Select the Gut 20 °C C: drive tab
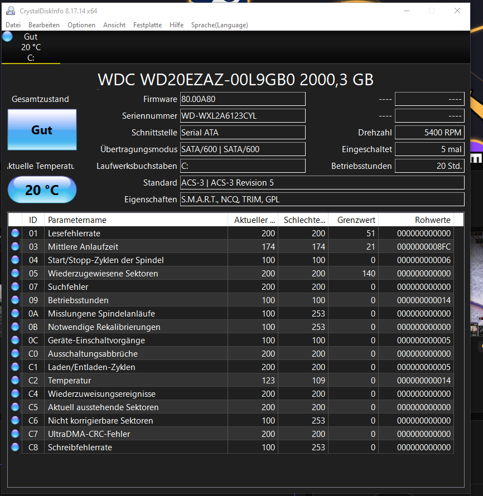 click(31, 47)
